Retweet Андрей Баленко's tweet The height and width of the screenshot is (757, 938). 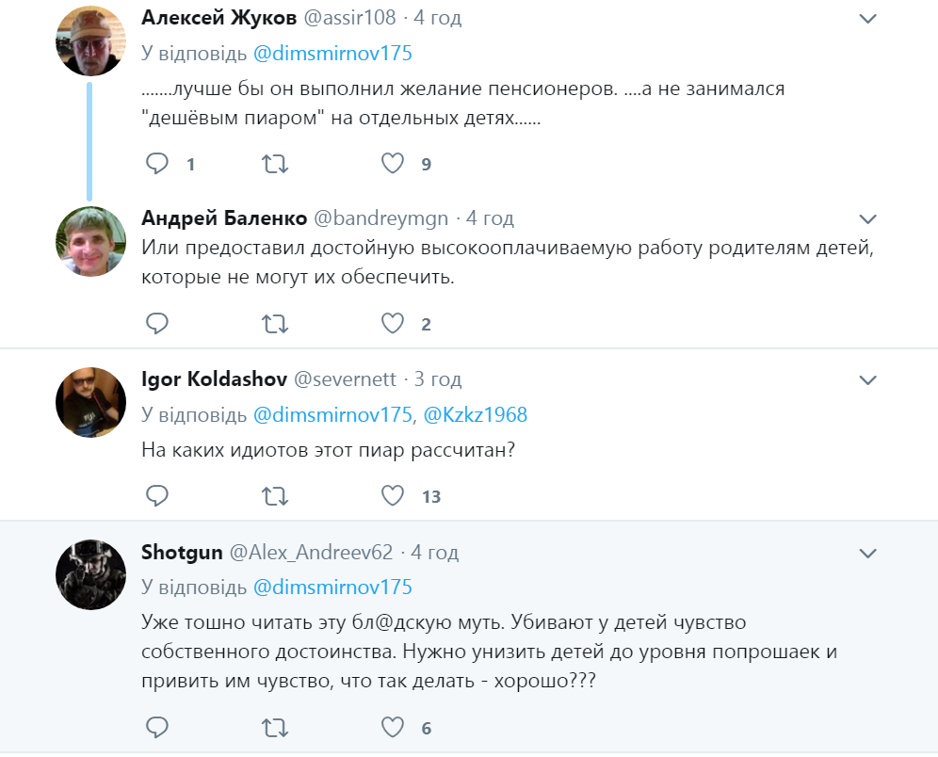tap(274, 323)
